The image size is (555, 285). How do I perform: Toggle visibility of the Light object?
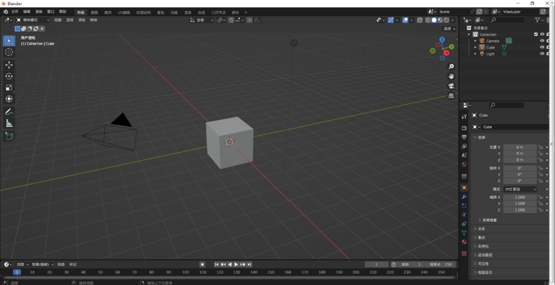[x=542, y=54]
